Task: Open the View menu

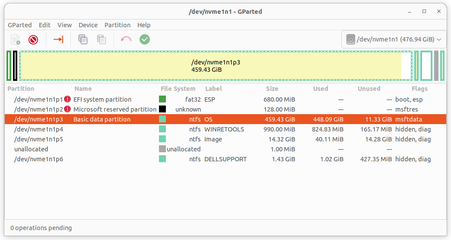Action: click(x=64, y=25)
